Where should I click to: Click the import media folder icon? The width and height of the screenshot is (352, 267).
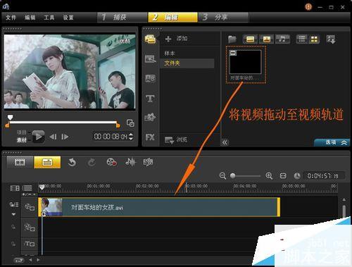(232, 39)
